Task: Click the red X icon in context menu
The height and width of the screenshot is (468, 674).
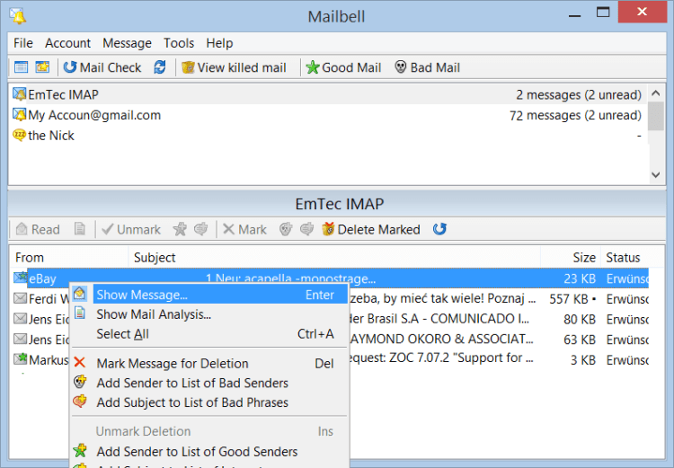Action: coord(79,362)
